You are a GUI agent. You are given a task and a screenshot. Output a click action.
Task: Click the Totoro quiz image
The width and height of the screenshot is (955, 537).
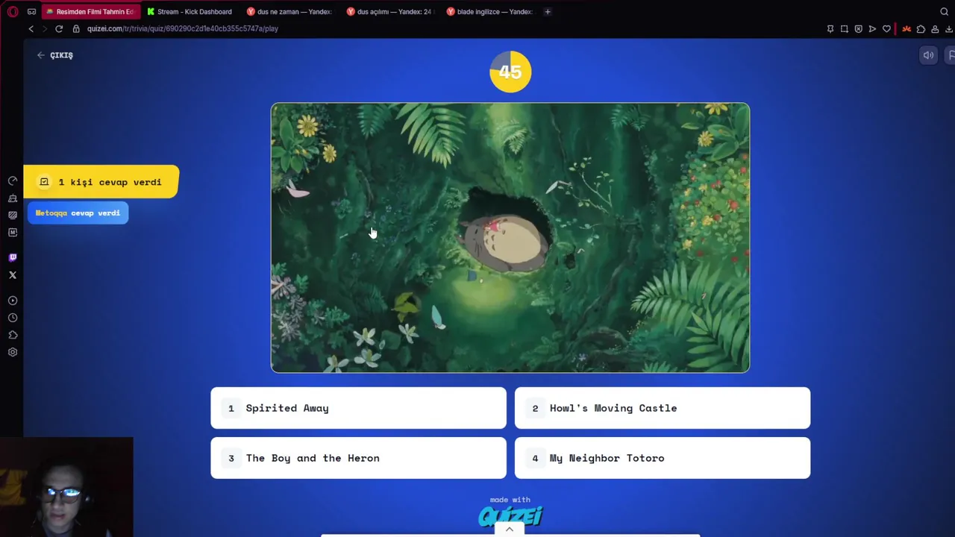tap(510, 238)
